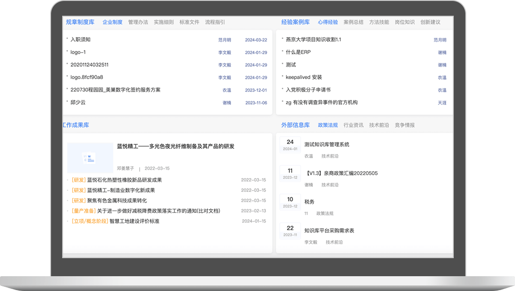Switch to the 行业资讯 tab
Image resolution: width=515 pixels, height=291 pixels.
coord(354,125)
